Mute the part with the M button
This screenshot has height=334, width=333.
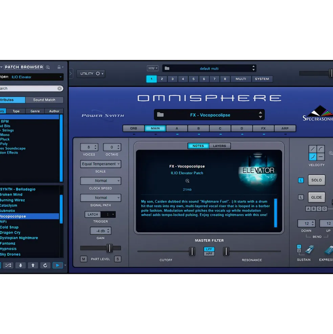tap(84, 259)
